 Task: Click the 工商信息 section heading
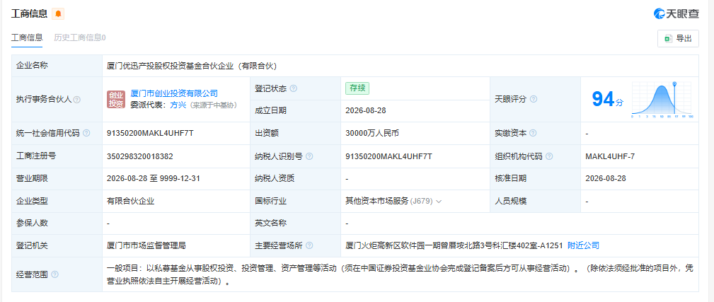tap(29, 14)
